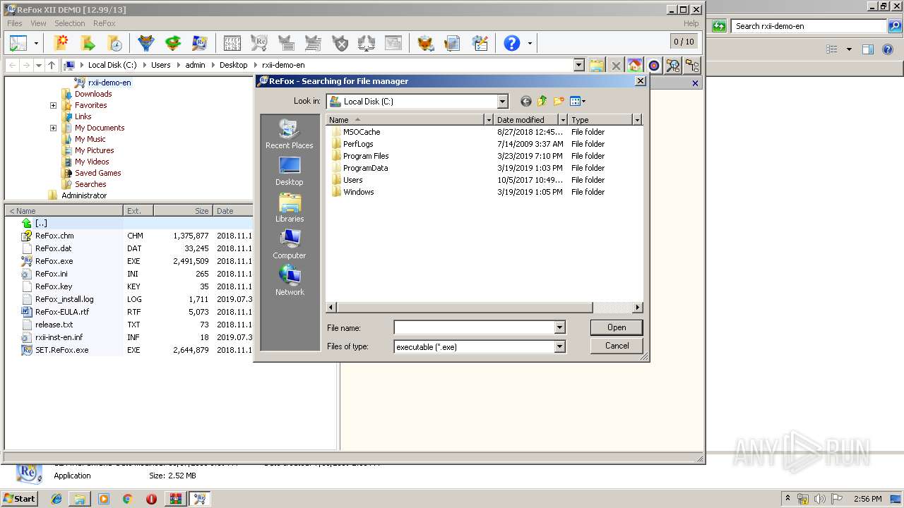Open the Help menu in ReFox

[x=691, y=23]
